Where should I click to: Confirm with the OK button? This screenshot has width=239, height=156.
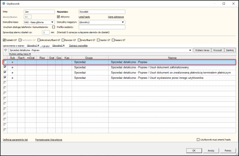pyautogui.click(x=194, y=150)
